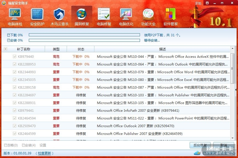Sort by 补丁名称 column header
Screen dimensions: 238x158
tap(23, 49)
